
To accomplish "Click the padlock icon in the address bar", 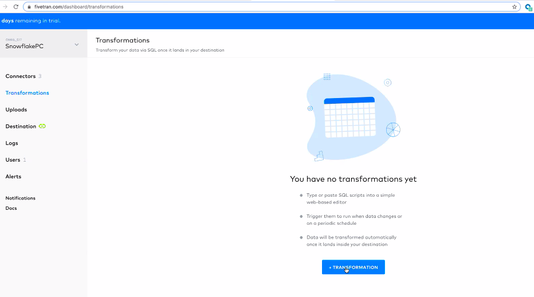I will tap(28, 7).
